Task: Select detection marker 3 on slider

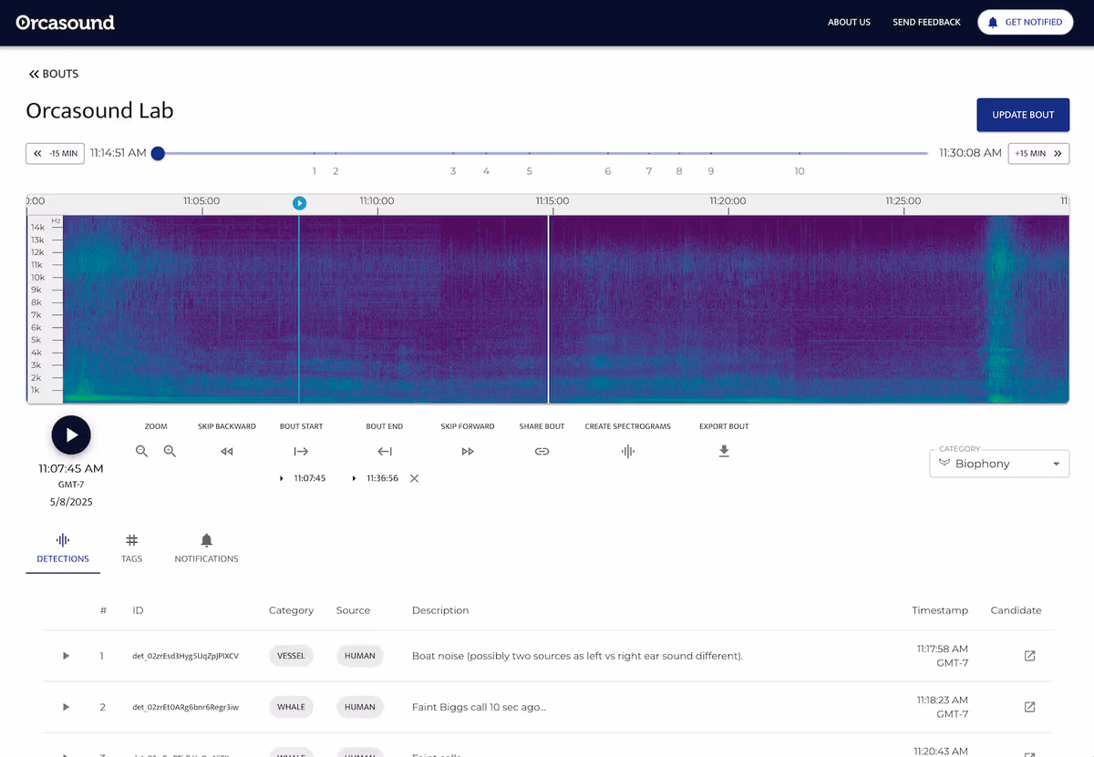Action: [x=453, y=170]
